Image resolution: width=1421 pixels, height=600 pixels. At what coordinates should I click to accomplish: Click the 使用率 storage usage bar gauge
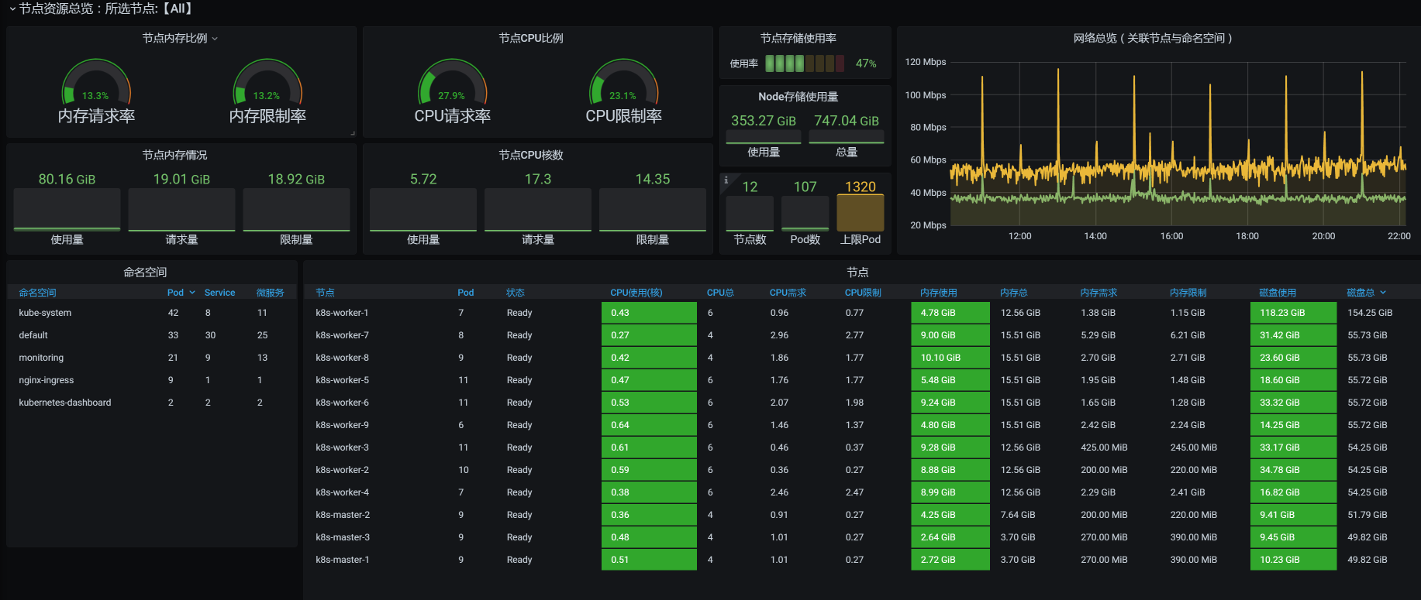tap(804, 63)
